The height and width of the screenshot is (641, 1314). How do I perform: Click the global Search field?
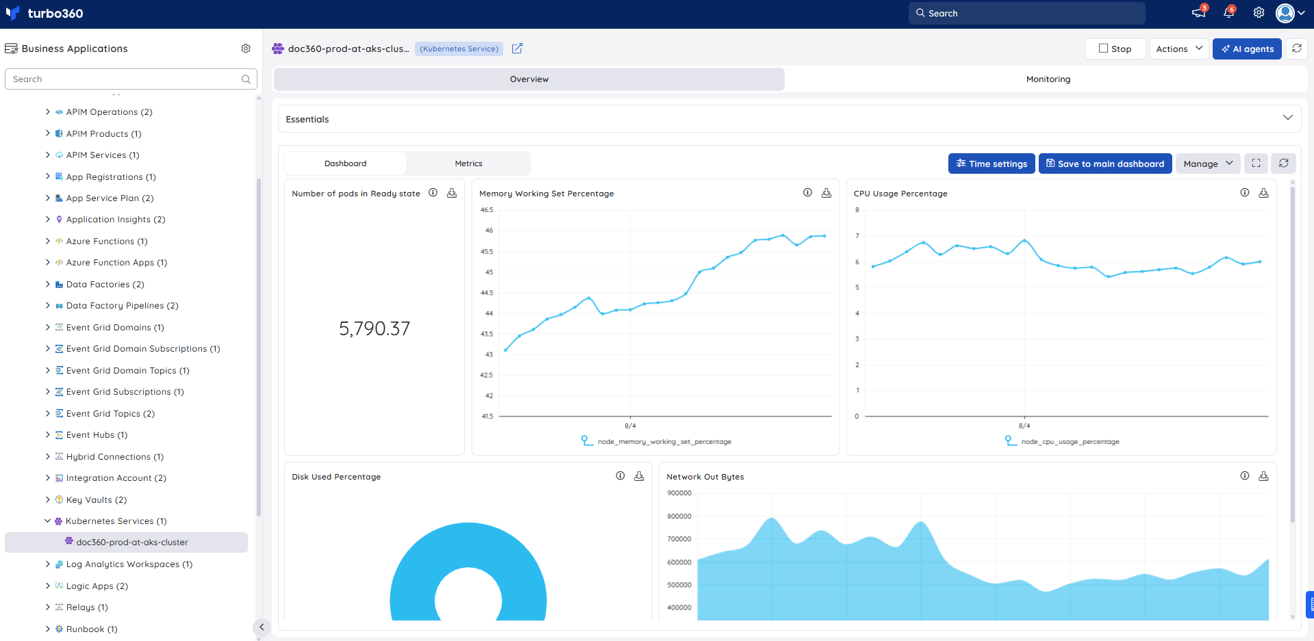coord(1026,13)
